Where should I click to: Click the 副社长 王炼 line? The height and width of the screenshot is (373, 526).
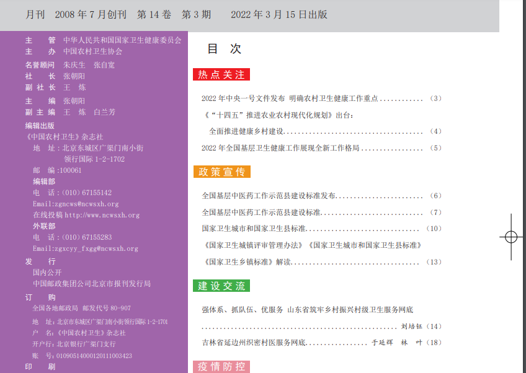coord(56,87)
